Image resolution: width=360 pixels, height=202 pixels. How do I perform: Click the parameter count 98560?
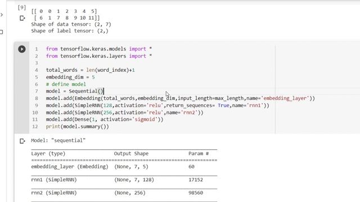(x=196, y=192)
